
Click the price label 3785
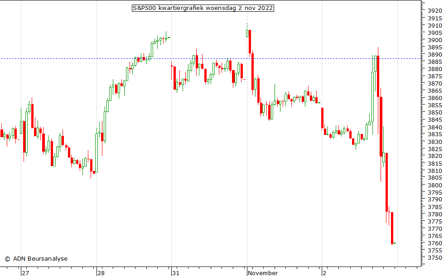(434, 207)
